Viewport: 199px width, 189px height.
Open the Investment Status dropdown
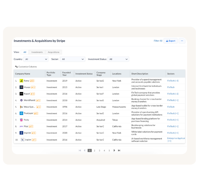point(118,59)
